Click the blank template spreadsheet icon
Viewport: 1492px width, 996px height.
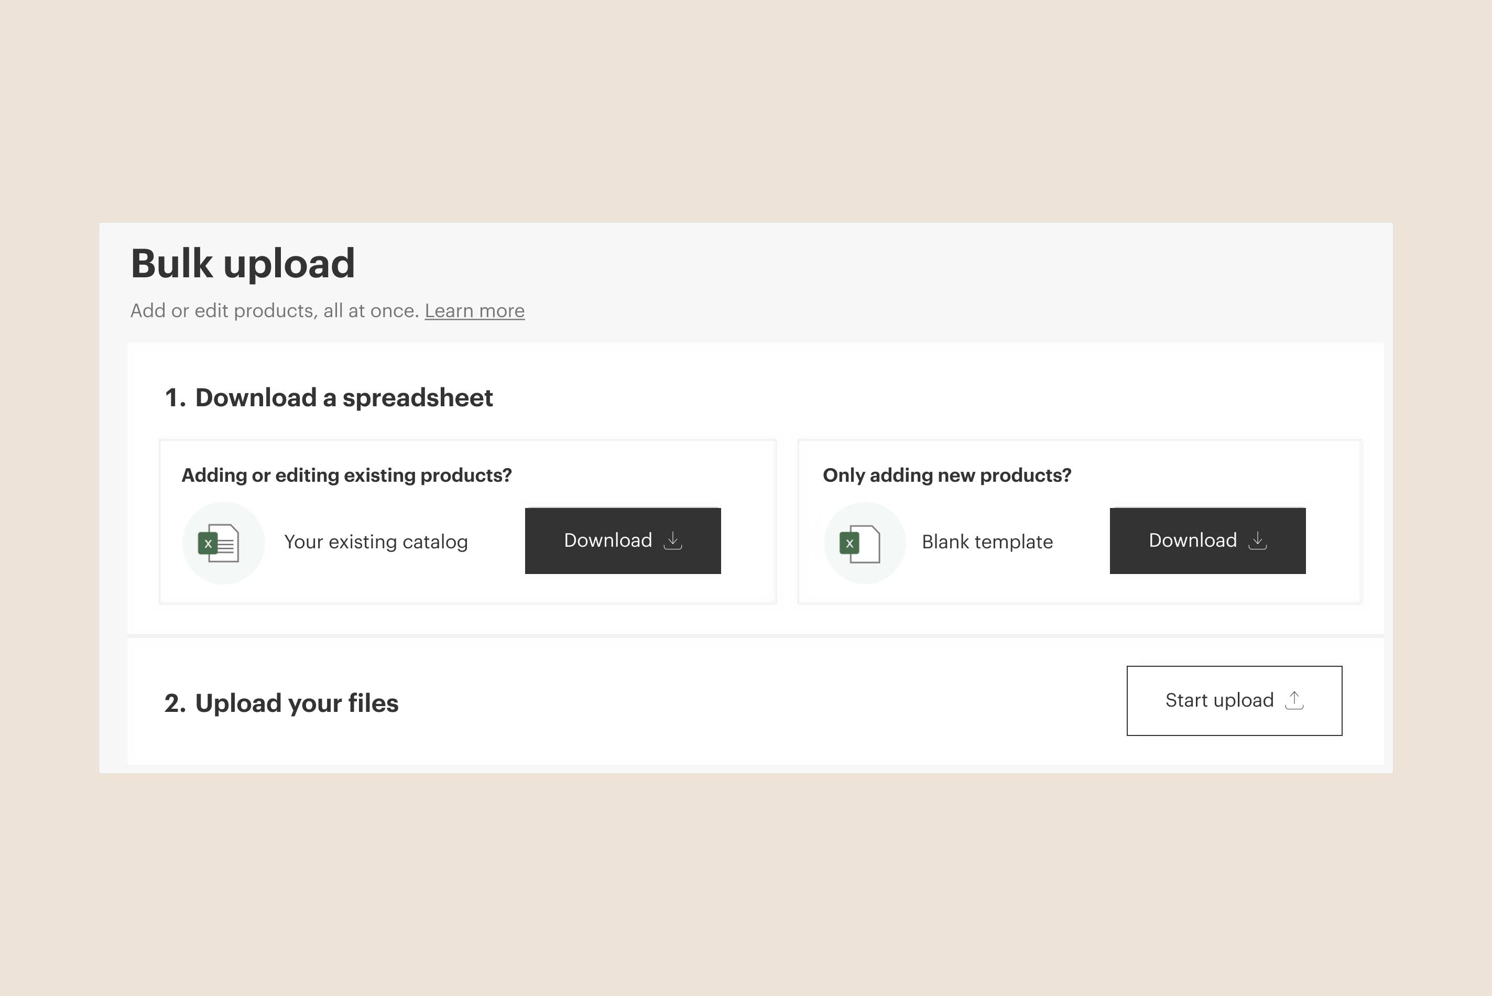pos(862,543)
